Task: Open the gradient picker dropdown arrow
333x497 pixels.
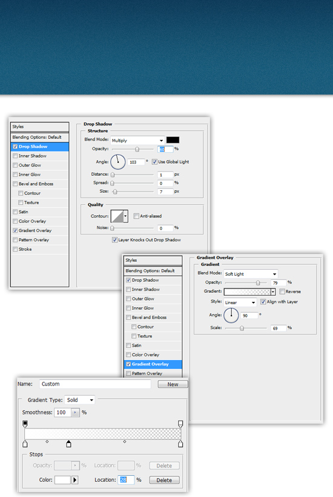Action: point(273,292)
